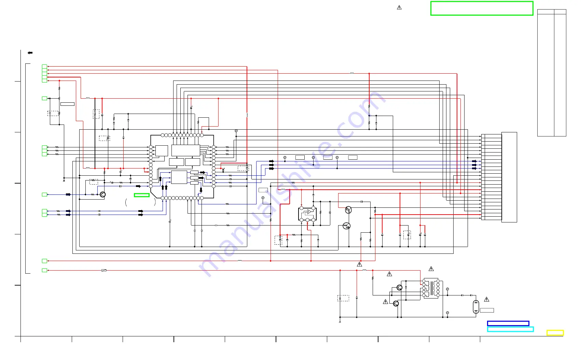Screen dimensions: 581x363
Task: Select the green three-pin connector with series resistors
Action: pos(44,150)
